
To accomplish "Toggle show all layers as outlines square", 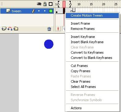I will click(51, 4).
